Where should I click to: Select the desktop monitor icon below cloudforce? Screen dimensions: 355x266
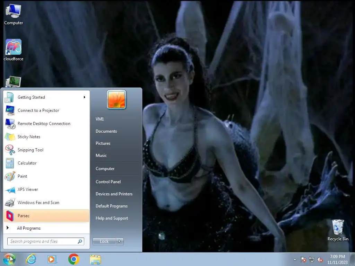(13, 82)
